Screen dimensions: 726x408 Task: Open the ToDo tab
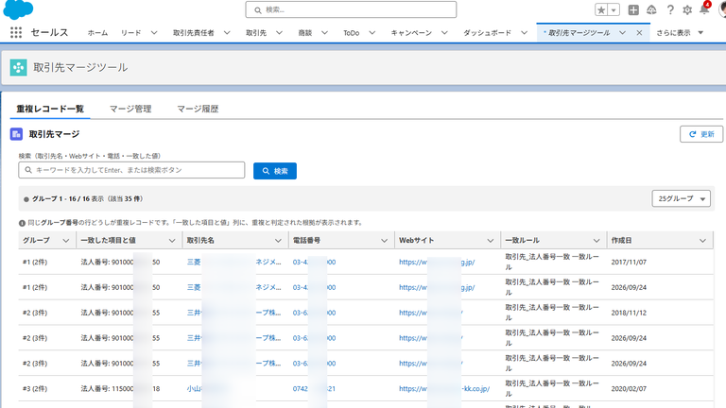(x=352, y=33)
